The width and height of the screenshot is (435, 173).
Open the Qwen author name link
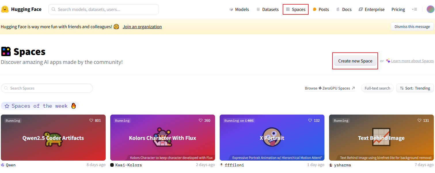(x=11, y=165)
